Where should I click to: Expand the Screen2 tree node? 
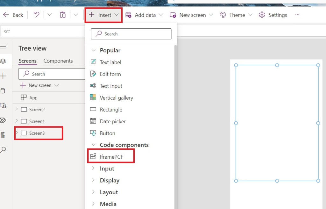point(17,109)
